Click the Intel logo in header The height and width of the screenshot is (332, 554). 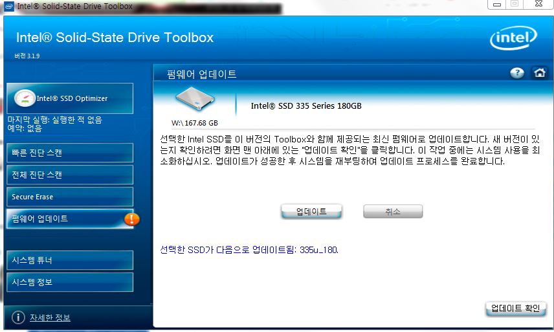pos(513,38)
